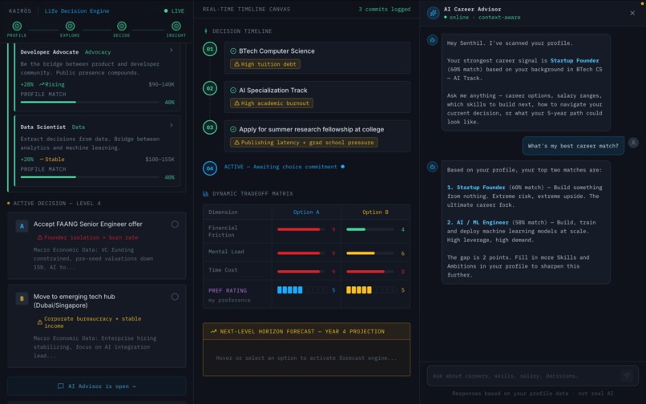Click the KAIROS logo text
This screenshot has height=404, width=646.
point(20,11)
